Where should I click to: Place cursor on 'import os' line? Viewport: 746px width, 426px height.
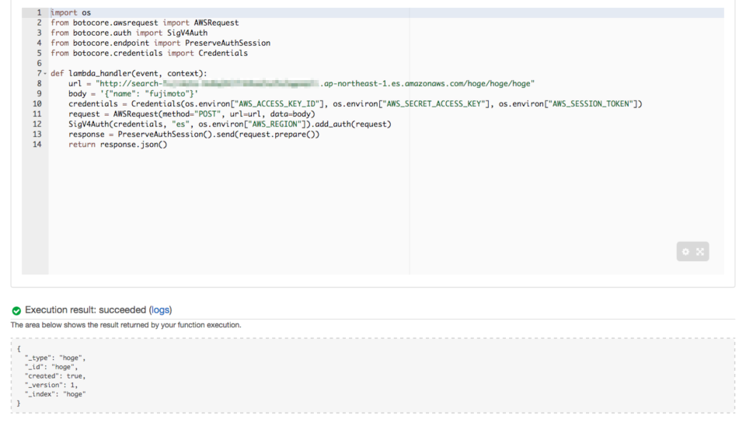[x=71, y=13]
